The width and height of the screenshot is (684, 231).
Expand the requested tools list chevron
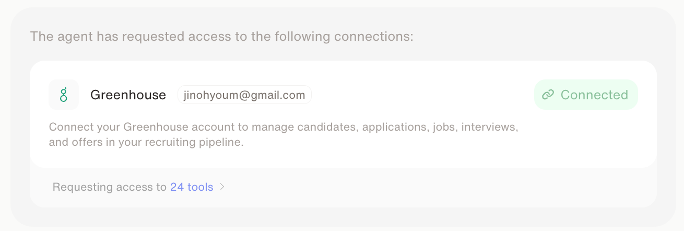coord(222,187)
